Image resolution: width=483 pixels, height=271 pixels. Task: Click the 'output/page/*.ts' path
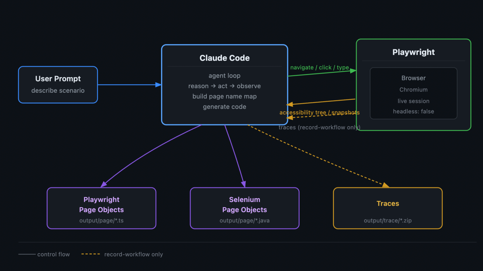pyautogui.click(x=102, y=220)
